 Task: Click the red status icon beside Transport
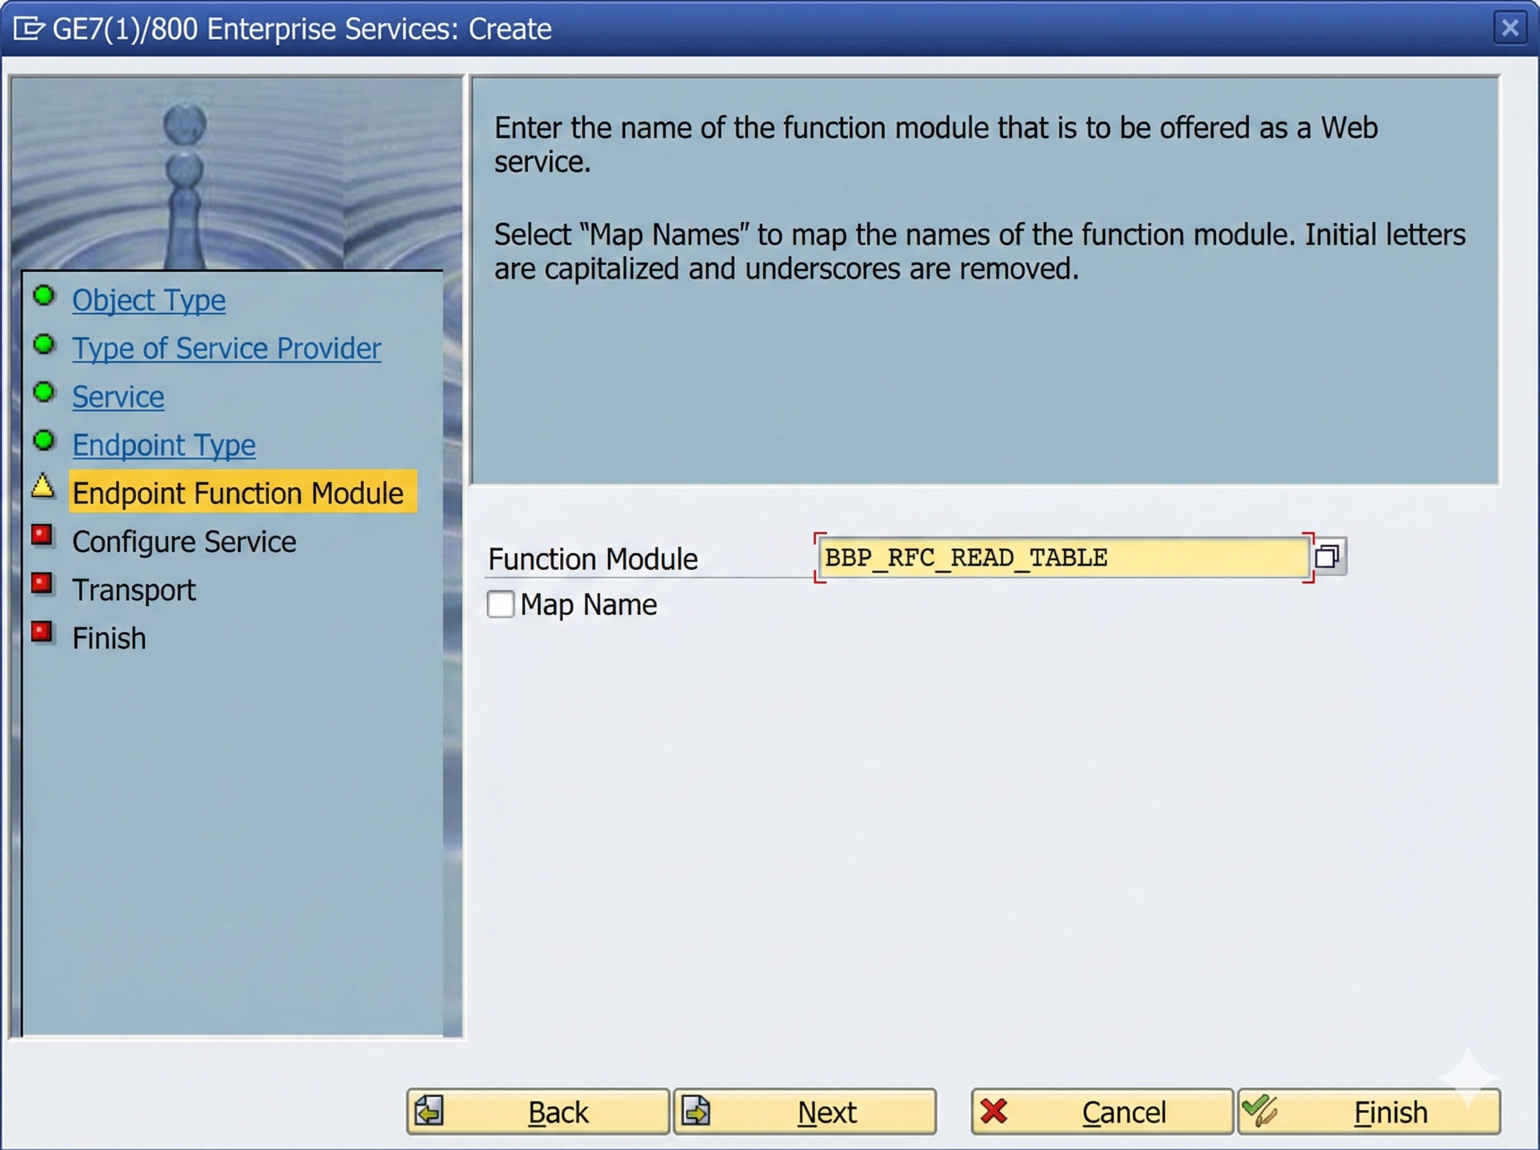[x=42, y=583]
